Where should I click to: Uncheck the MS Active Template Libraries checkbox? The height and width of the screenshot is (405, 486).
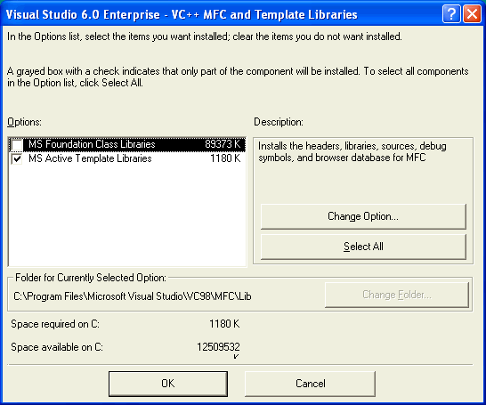[x=17, y=159]
